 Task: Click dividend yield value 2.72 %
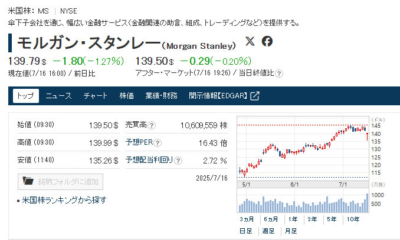(215, 161)
